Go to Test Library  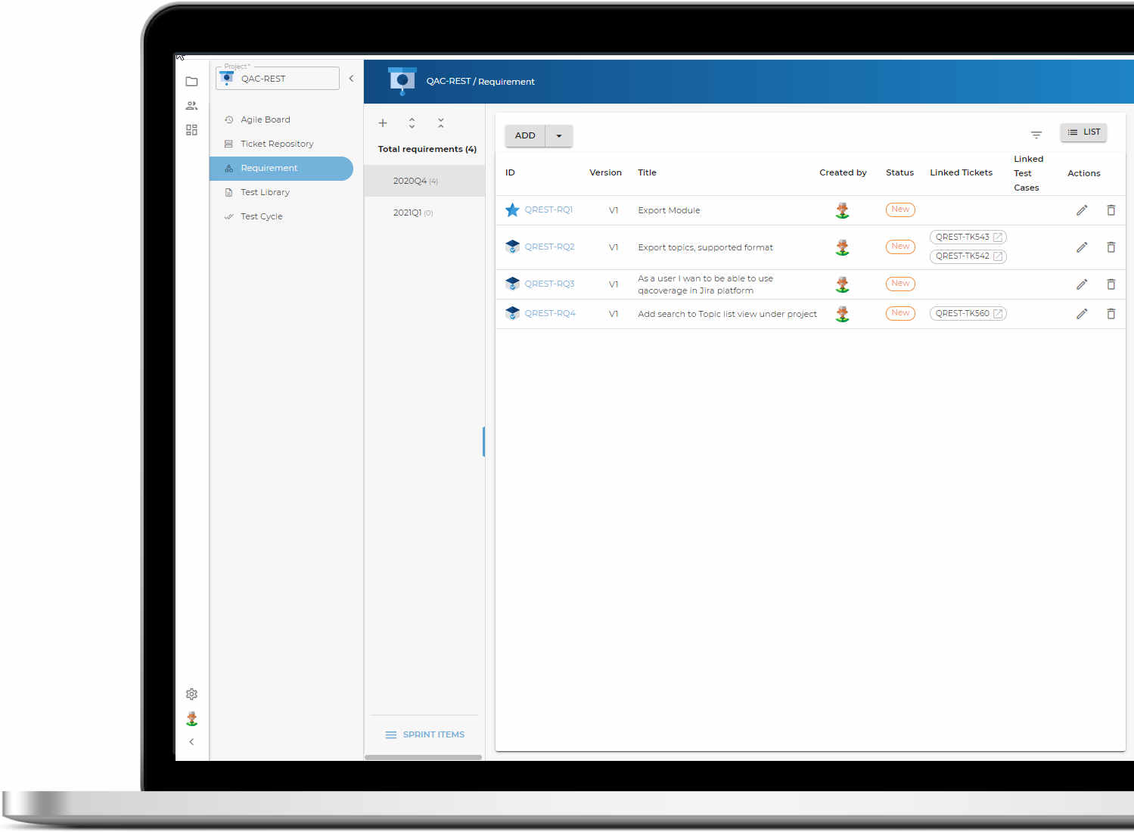[265, 192]
